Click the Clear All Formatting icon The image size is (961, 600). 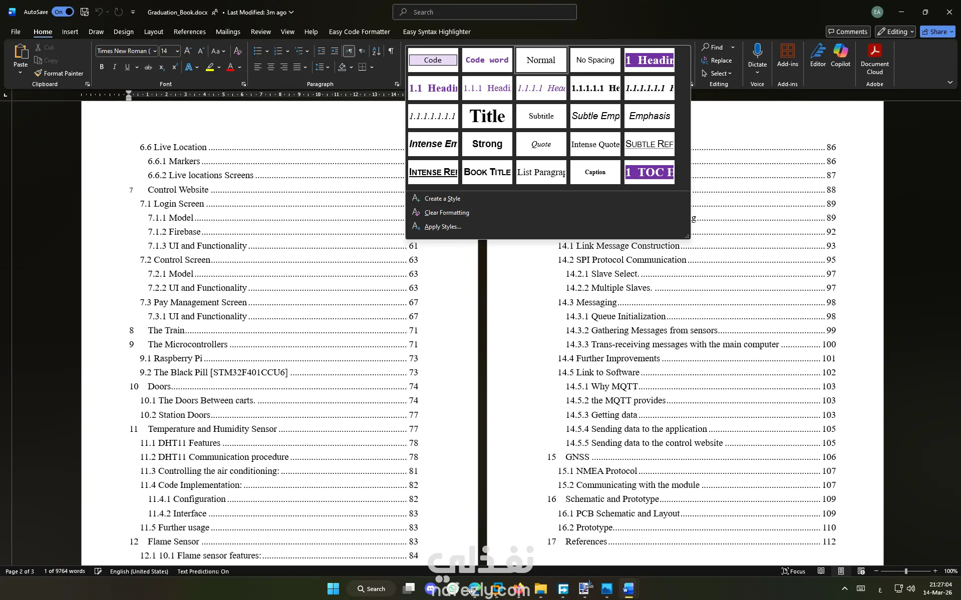point(238,51)
